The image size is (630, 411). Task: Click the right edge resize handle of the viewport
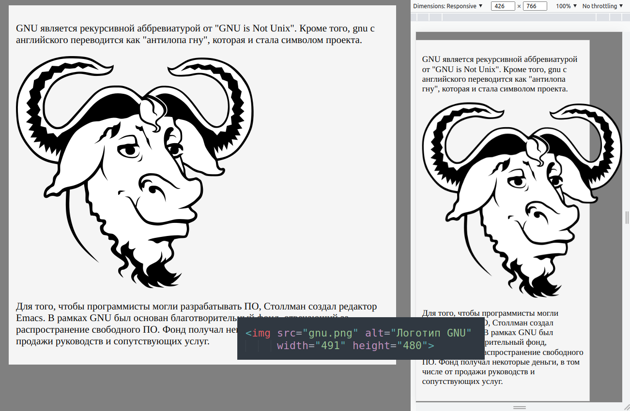pos(626,217)
